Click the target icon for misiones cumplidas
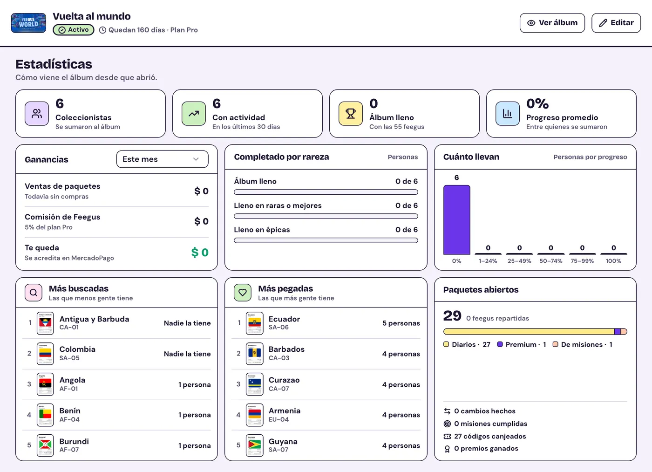652x472 pixels. [x=447, y=424]
